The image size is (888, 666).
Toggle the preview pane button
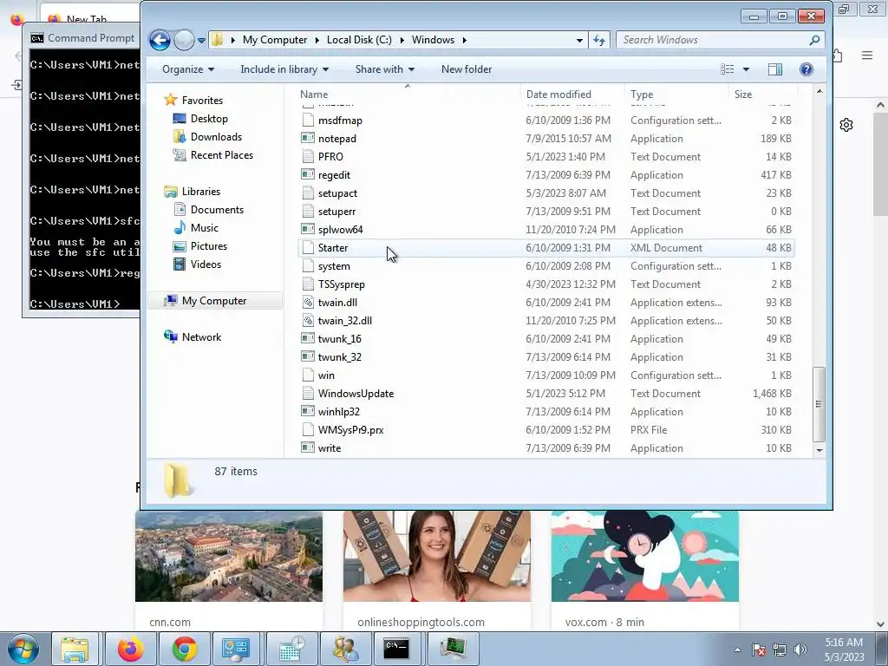pos(775,69)
